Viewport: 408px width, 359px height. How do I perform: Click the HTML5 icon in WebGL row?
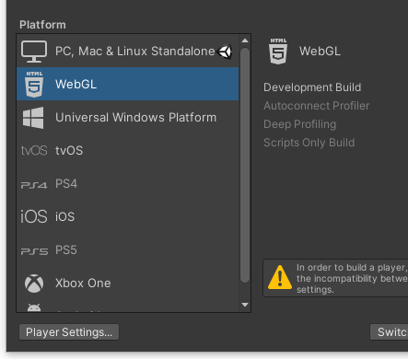34,85
